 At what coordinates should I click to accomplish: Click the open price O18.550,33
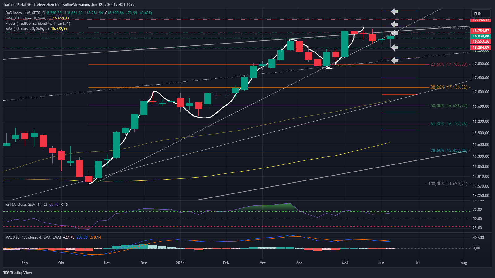click(52, 13)
